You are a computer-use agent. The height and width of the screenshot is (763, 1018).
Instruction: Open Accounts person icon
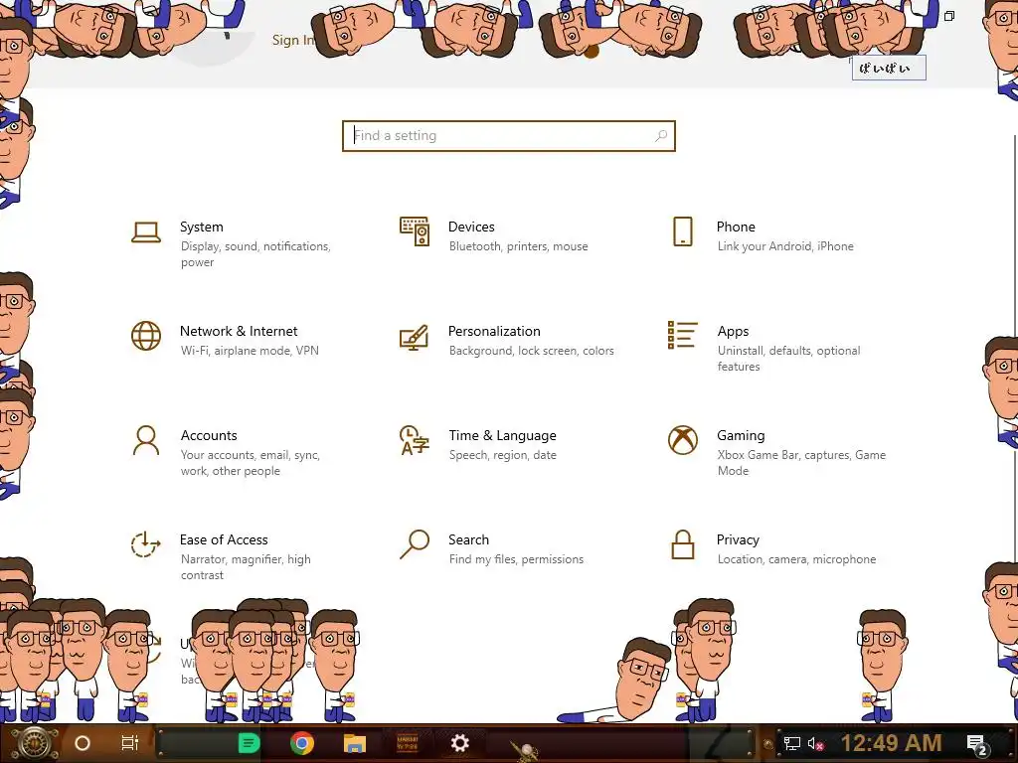pyautogui.click(x=146, y=440)
